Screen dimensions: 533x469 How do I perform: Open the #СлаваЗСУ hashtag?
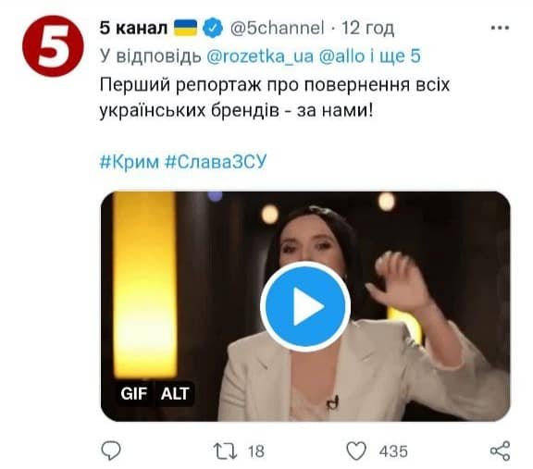[216, 162]
